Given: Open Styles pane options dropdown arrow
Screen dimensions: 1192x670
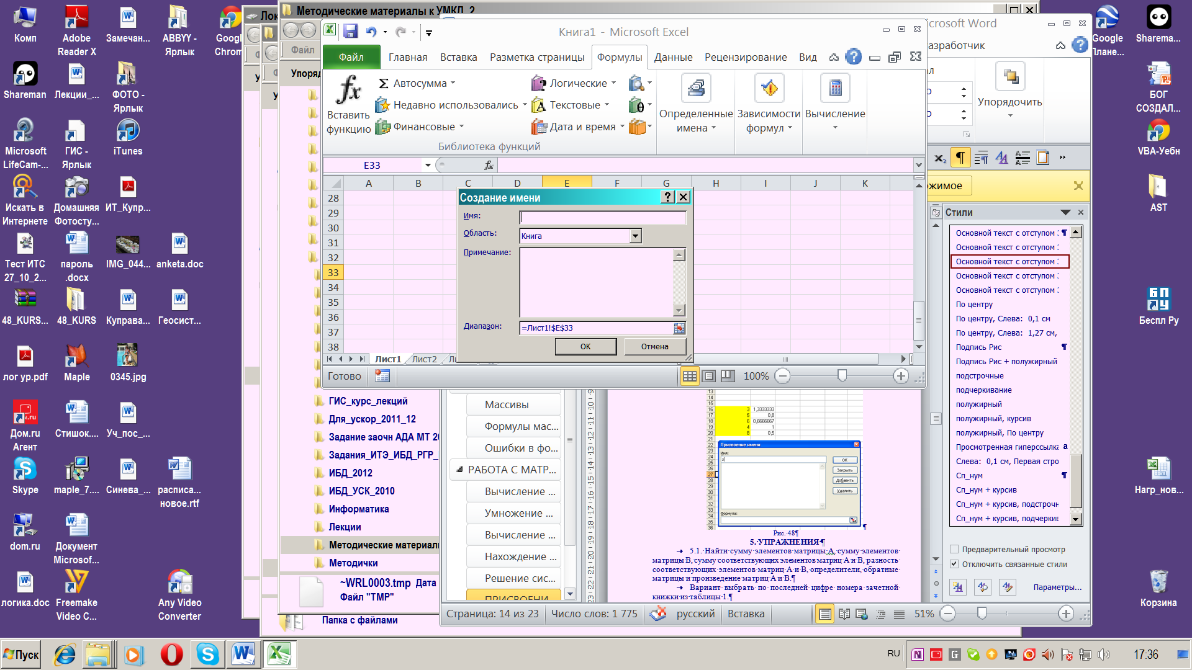Looking at the screenshot, I should pyautogui.click(x=1066, y=212).
